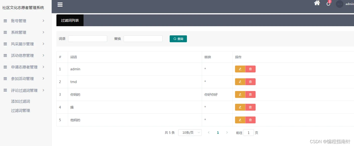Go to previous page arrow
The image size is (354, 146).
(x=209, y=133)
